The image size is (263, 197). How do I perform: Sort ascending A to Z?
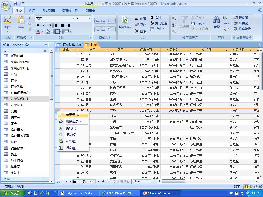pyautogui.click(x=174, y=18)
